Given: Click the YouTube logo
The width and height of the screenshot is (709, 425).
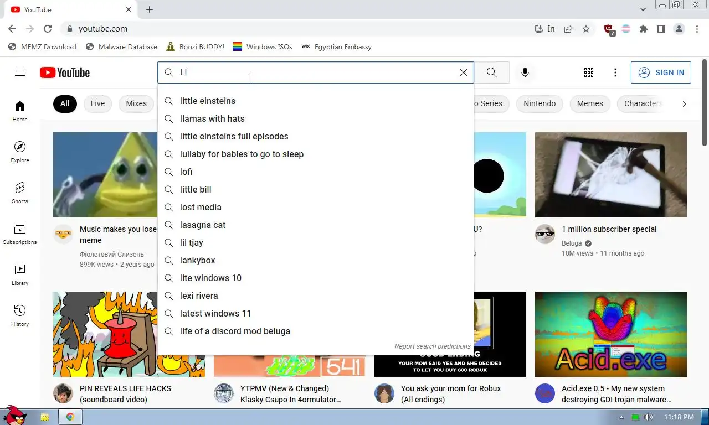Looking at the screenshot, I should coord(65,72).
